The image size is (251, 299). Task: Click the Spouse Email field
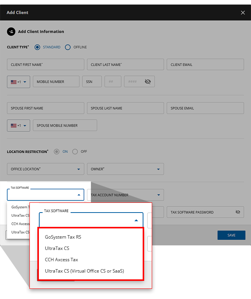[205, 108]
